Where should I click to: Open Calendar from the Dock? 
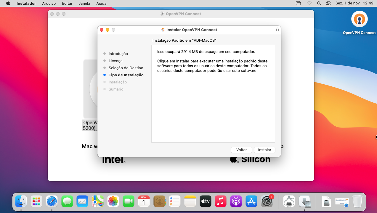pos(144,201)
